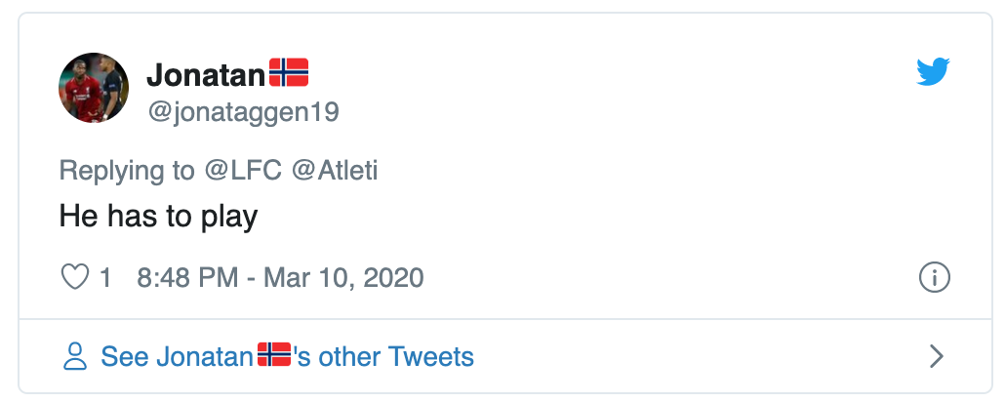This screenshot has height=402, width=1005.
Task: Open Jonatan's profile picture
Action: click(x=94, y=87)
